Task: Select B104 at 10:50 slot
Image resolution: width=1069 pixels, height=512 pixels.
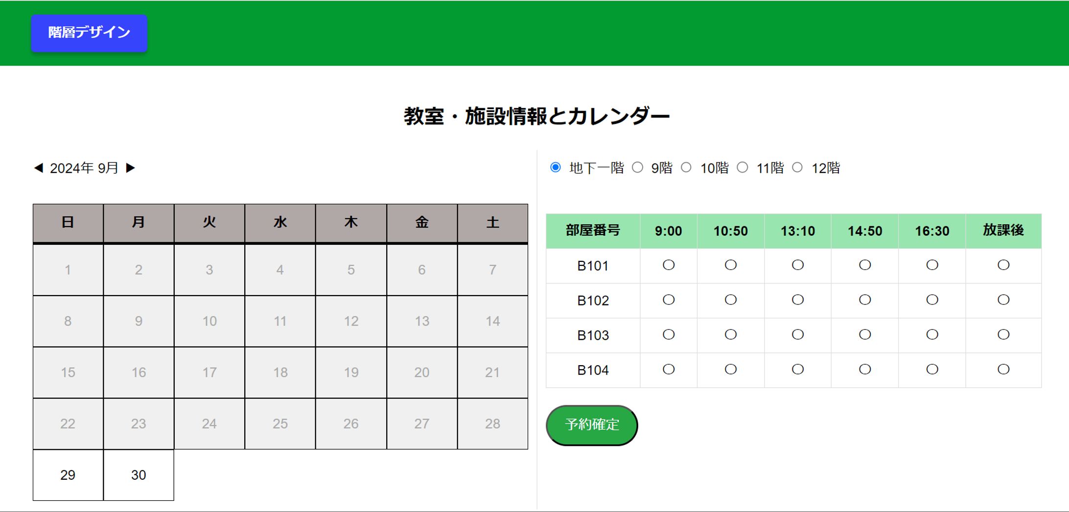Action: [730, 369]
